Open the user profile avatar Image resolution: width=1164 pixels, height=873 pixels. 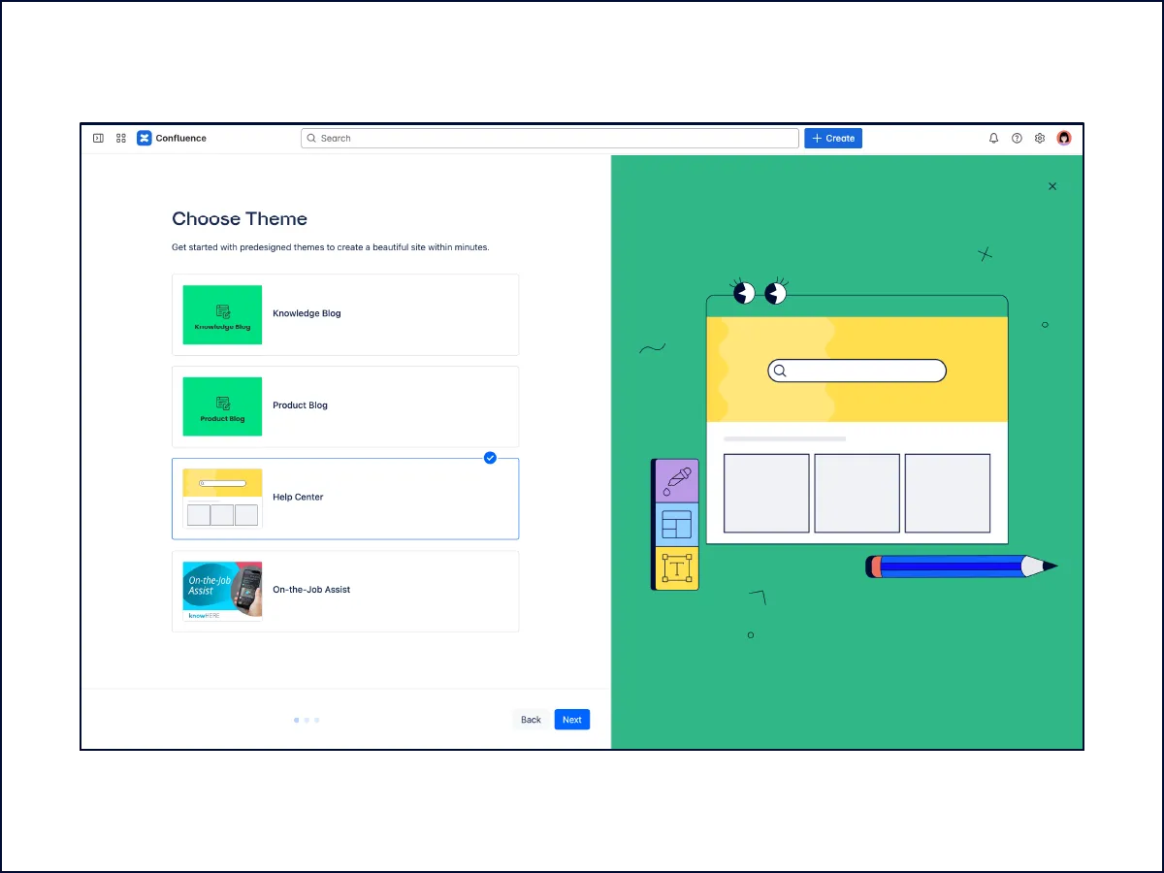[1064, 139]
